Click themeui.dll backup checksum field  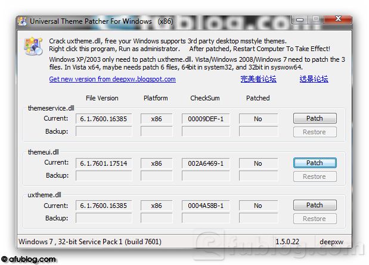point(206,175)
